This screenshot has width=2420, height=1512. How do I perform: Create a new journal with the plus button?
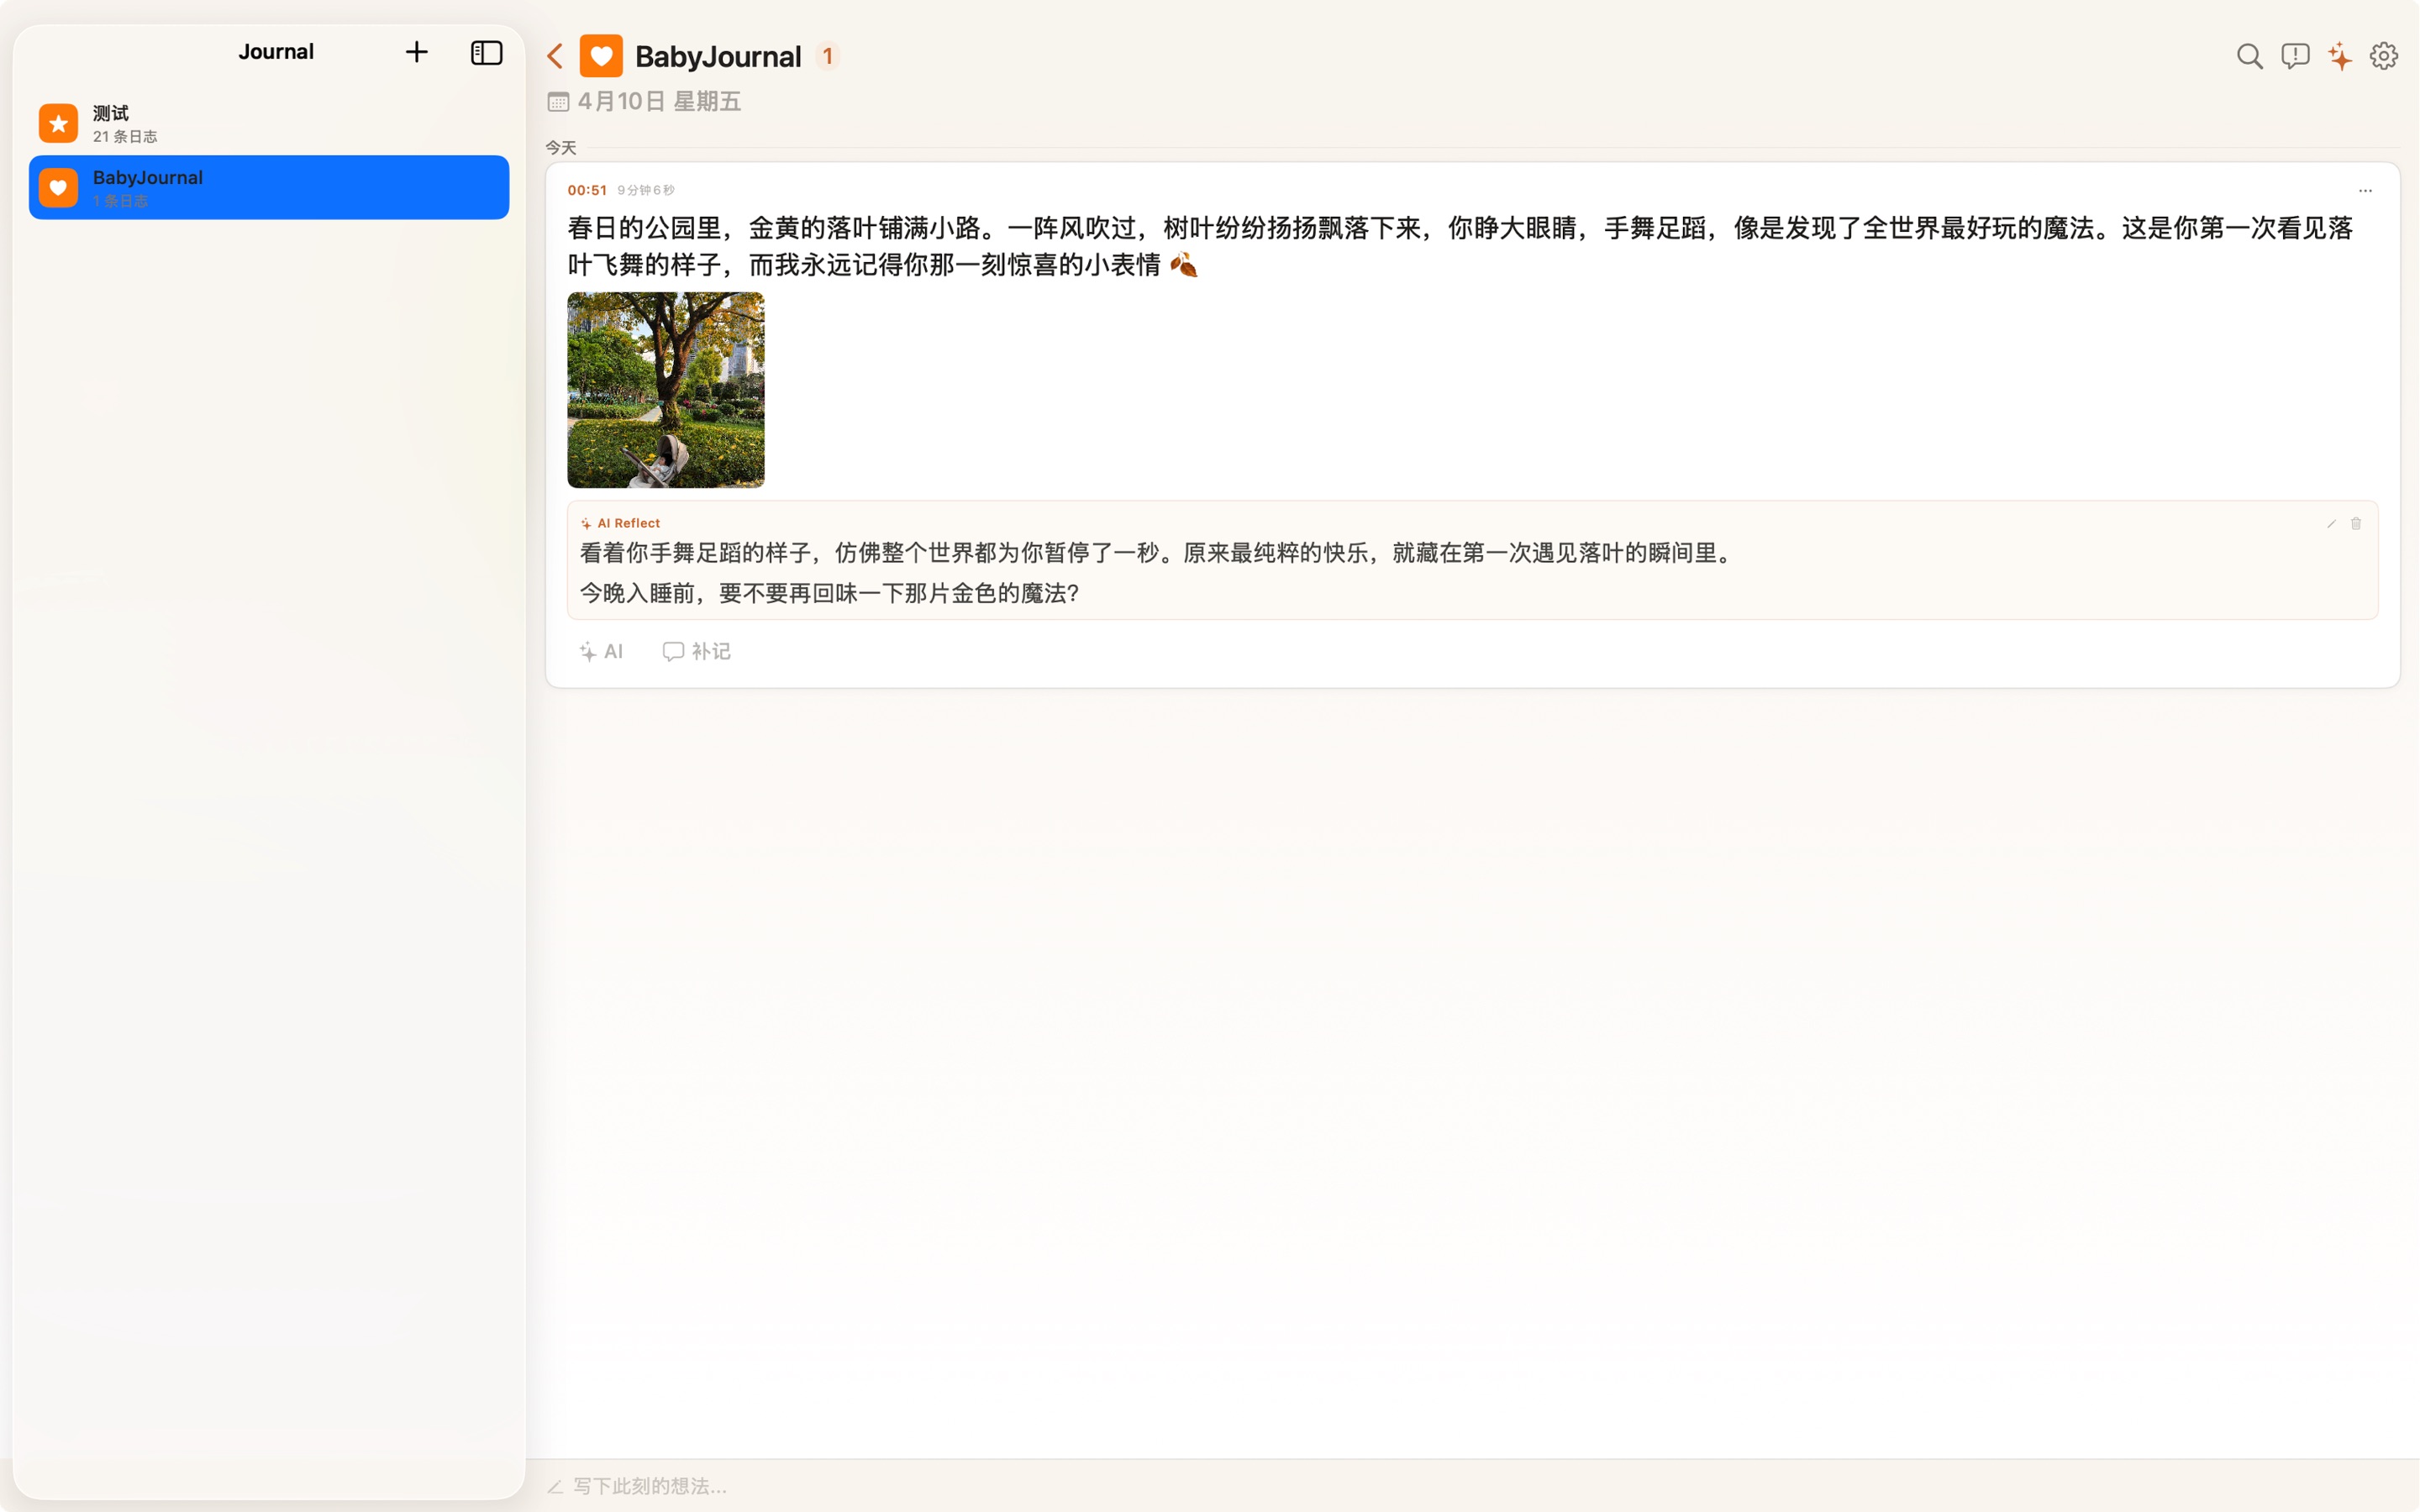(x=416, y=51)
